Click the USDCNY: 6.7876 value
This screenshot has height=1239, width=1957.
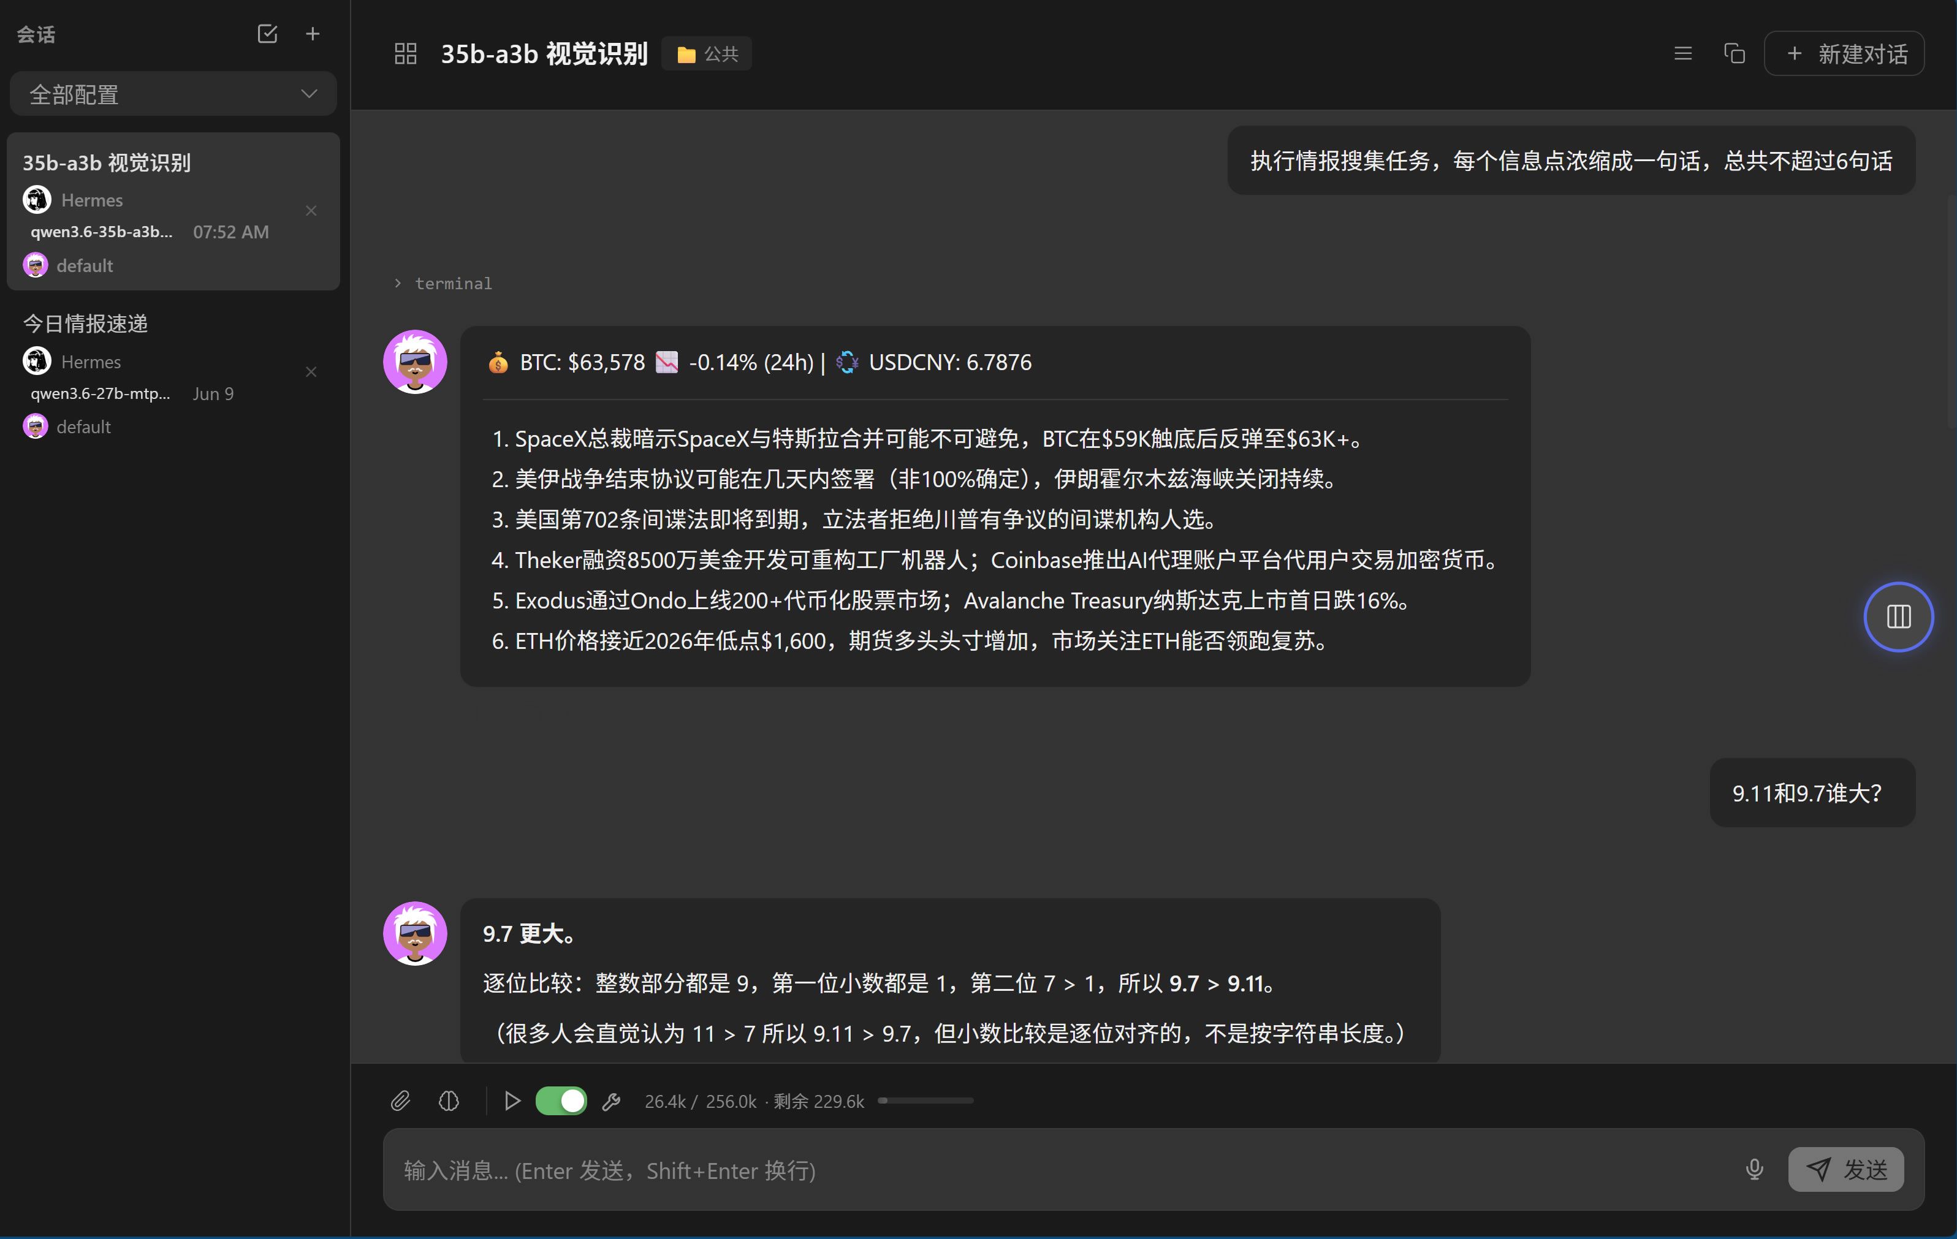[x=950, y=362]
